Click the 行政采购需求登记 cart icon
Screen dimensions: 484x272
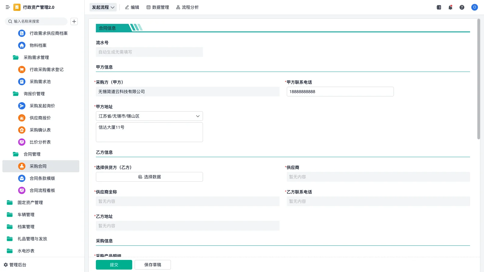(22, 70)
